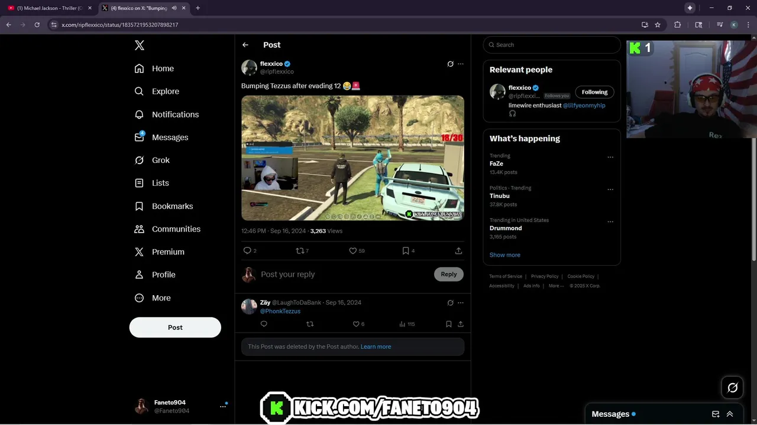Open three-dot menu on flexxico's post

coord(461,64)
